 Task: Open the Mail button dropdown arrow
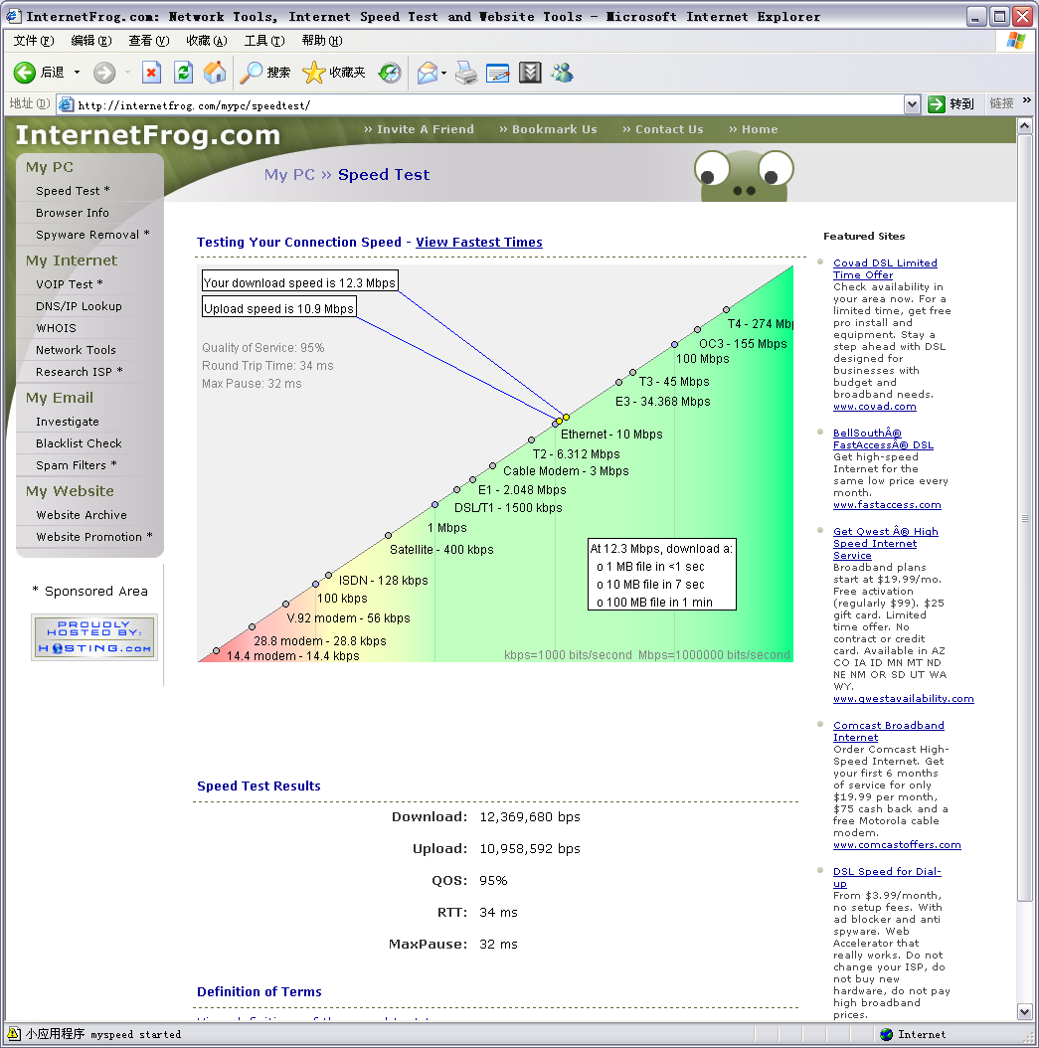coord(443,73)
